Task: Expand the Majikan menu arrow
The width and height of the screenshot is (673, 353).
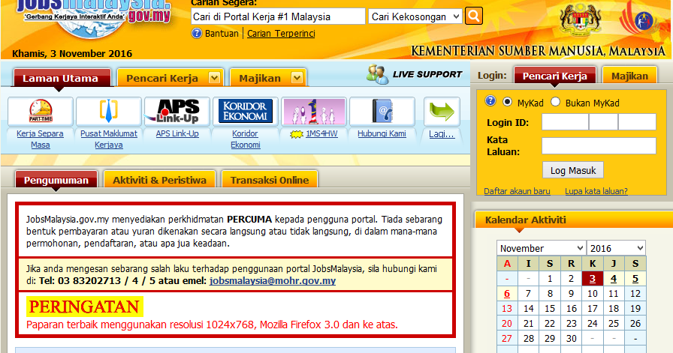Action: click(x=297, y=78)
